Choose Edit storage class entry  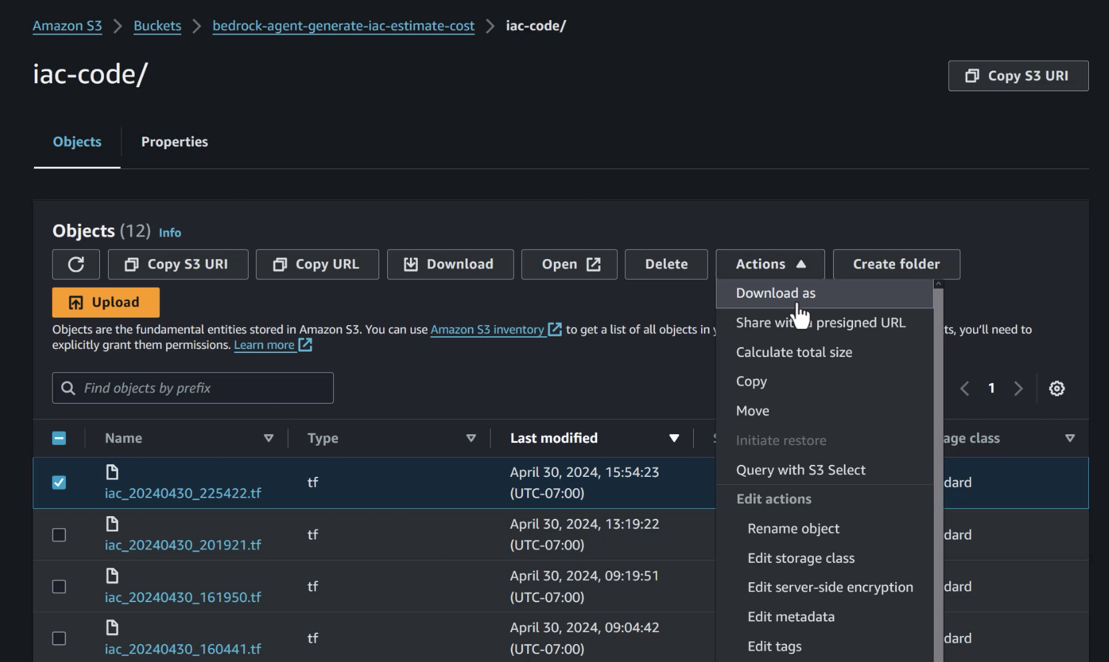click(x=824, y=558)
